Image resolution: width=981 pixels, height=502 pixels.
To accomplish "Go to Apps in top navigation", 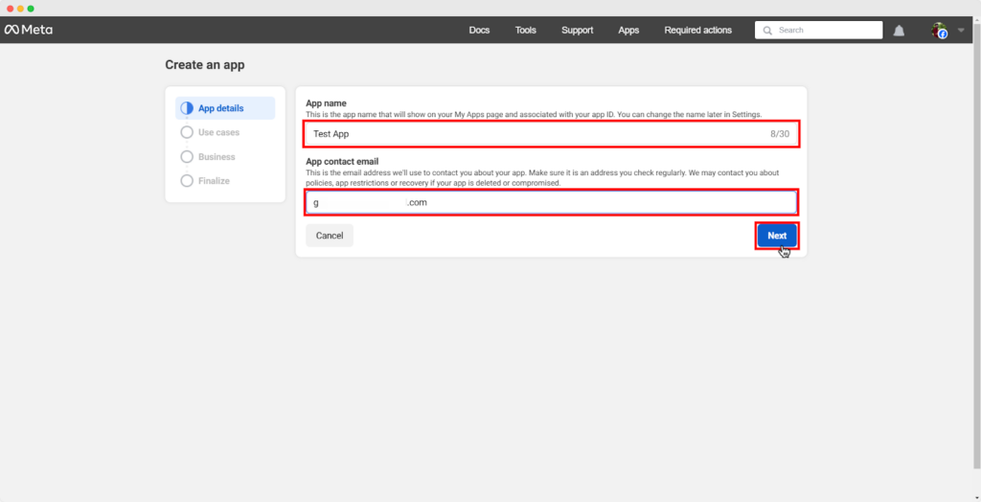I will (x=628, y=31).
